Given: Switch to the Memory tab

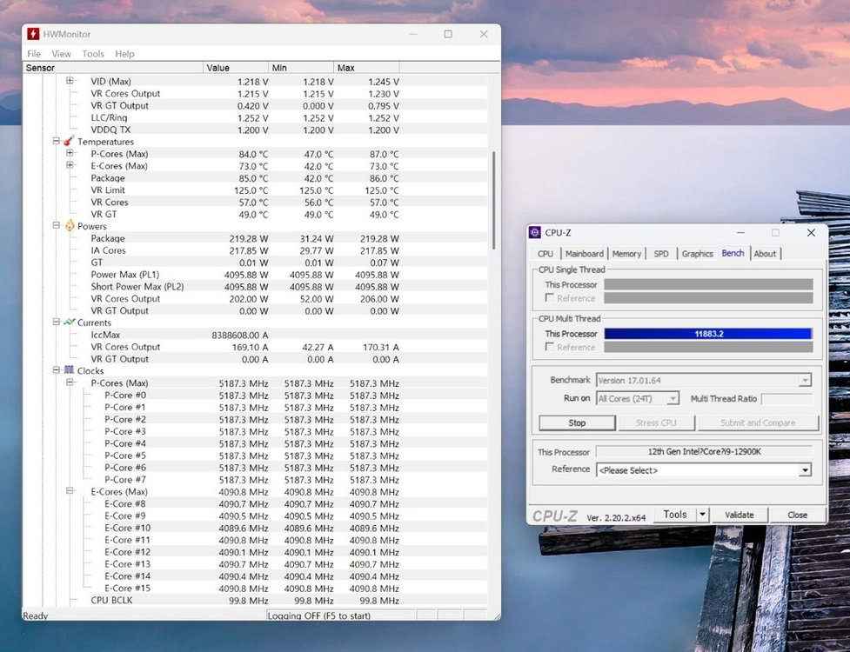Looking at the screenshot, I should click(626, 254).
